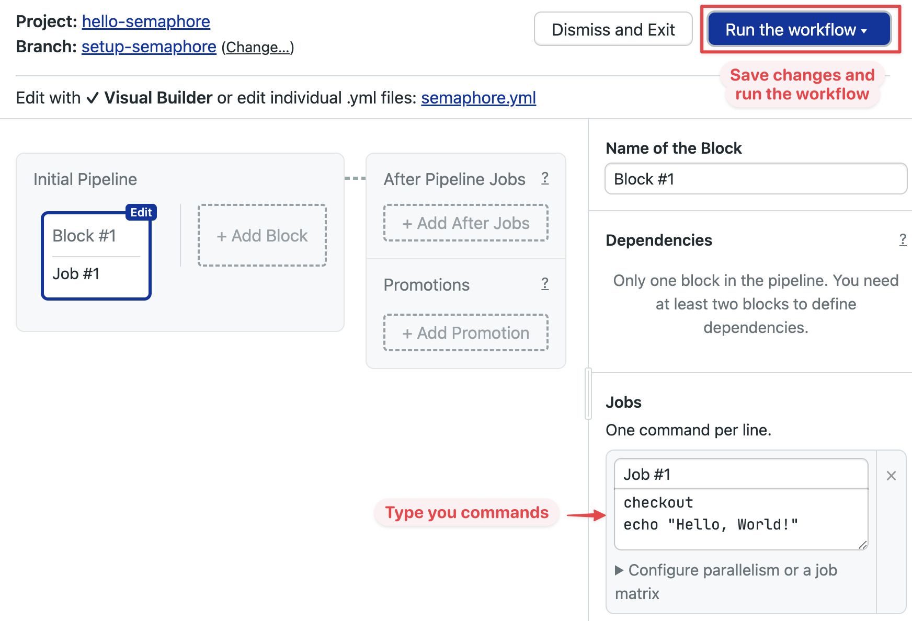Screen dimensions: 912x621
Task: Click the Name of the Block field
Action: [x=756, y=179]
